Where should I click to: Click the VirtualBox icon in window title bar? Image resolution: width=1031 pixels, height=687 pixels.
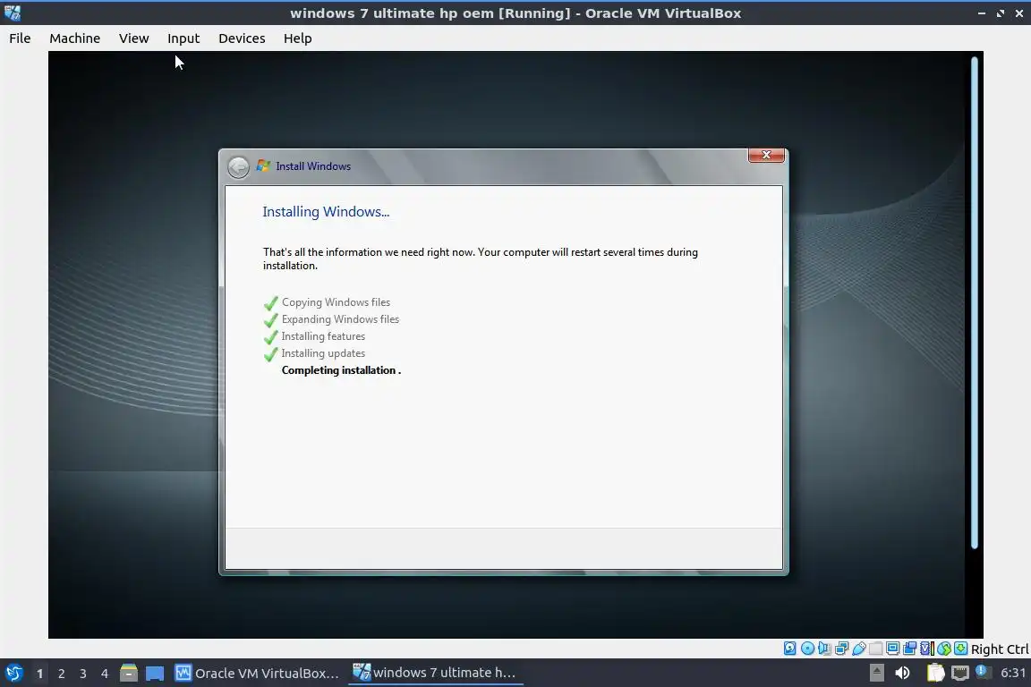[12, 13]
